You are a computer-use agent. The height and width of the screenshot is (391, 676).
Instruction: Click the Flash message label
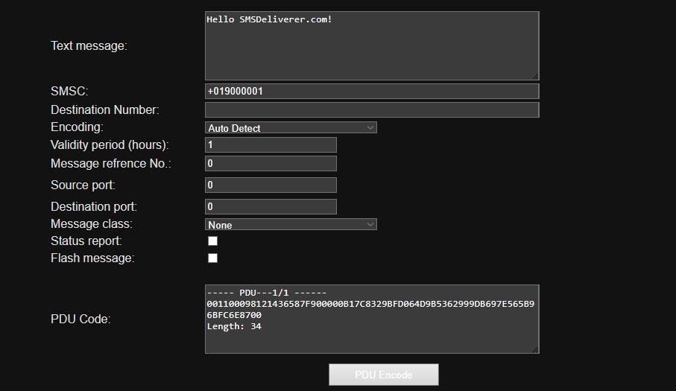(x=92, y=258)
